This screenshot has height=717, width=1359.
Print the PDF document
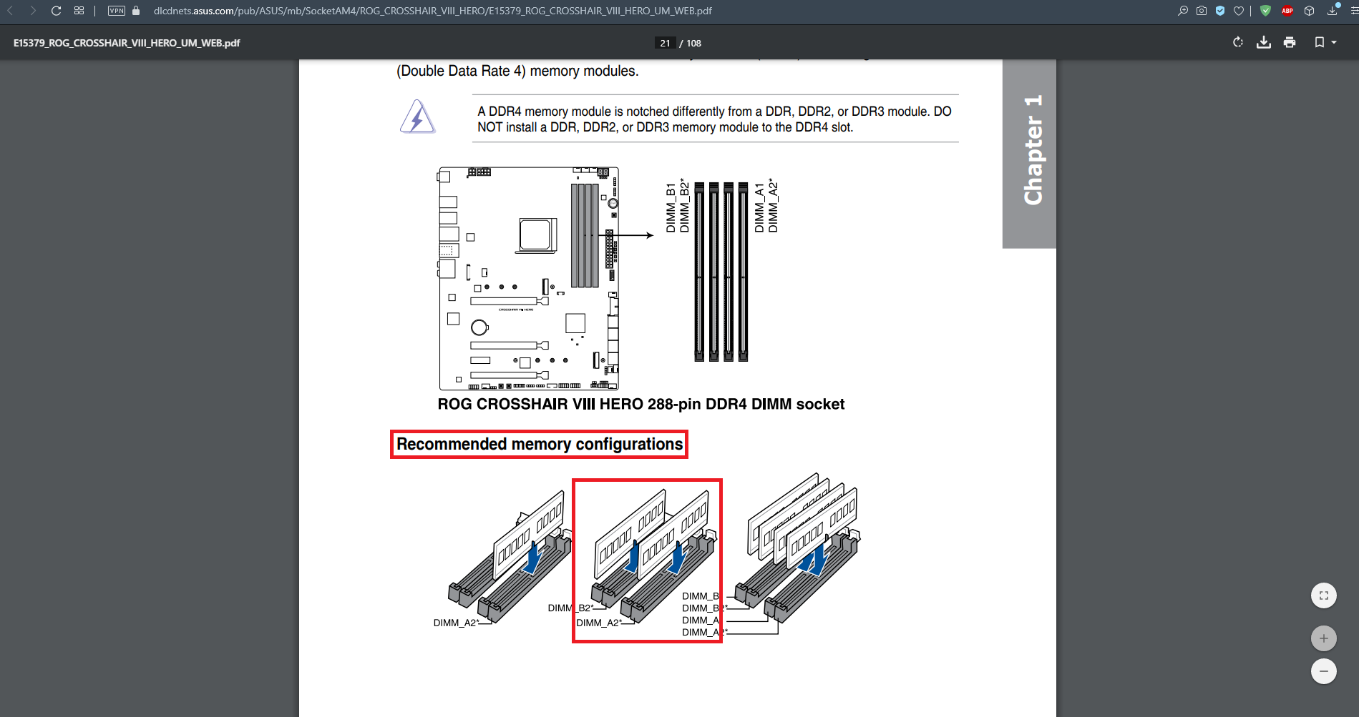pos(1290,42)
